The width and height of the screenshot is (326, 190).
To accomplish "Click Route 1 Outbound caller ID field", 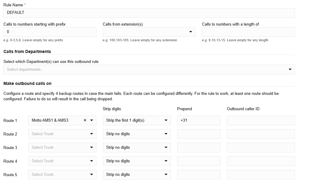I will [x=261, y=120].
